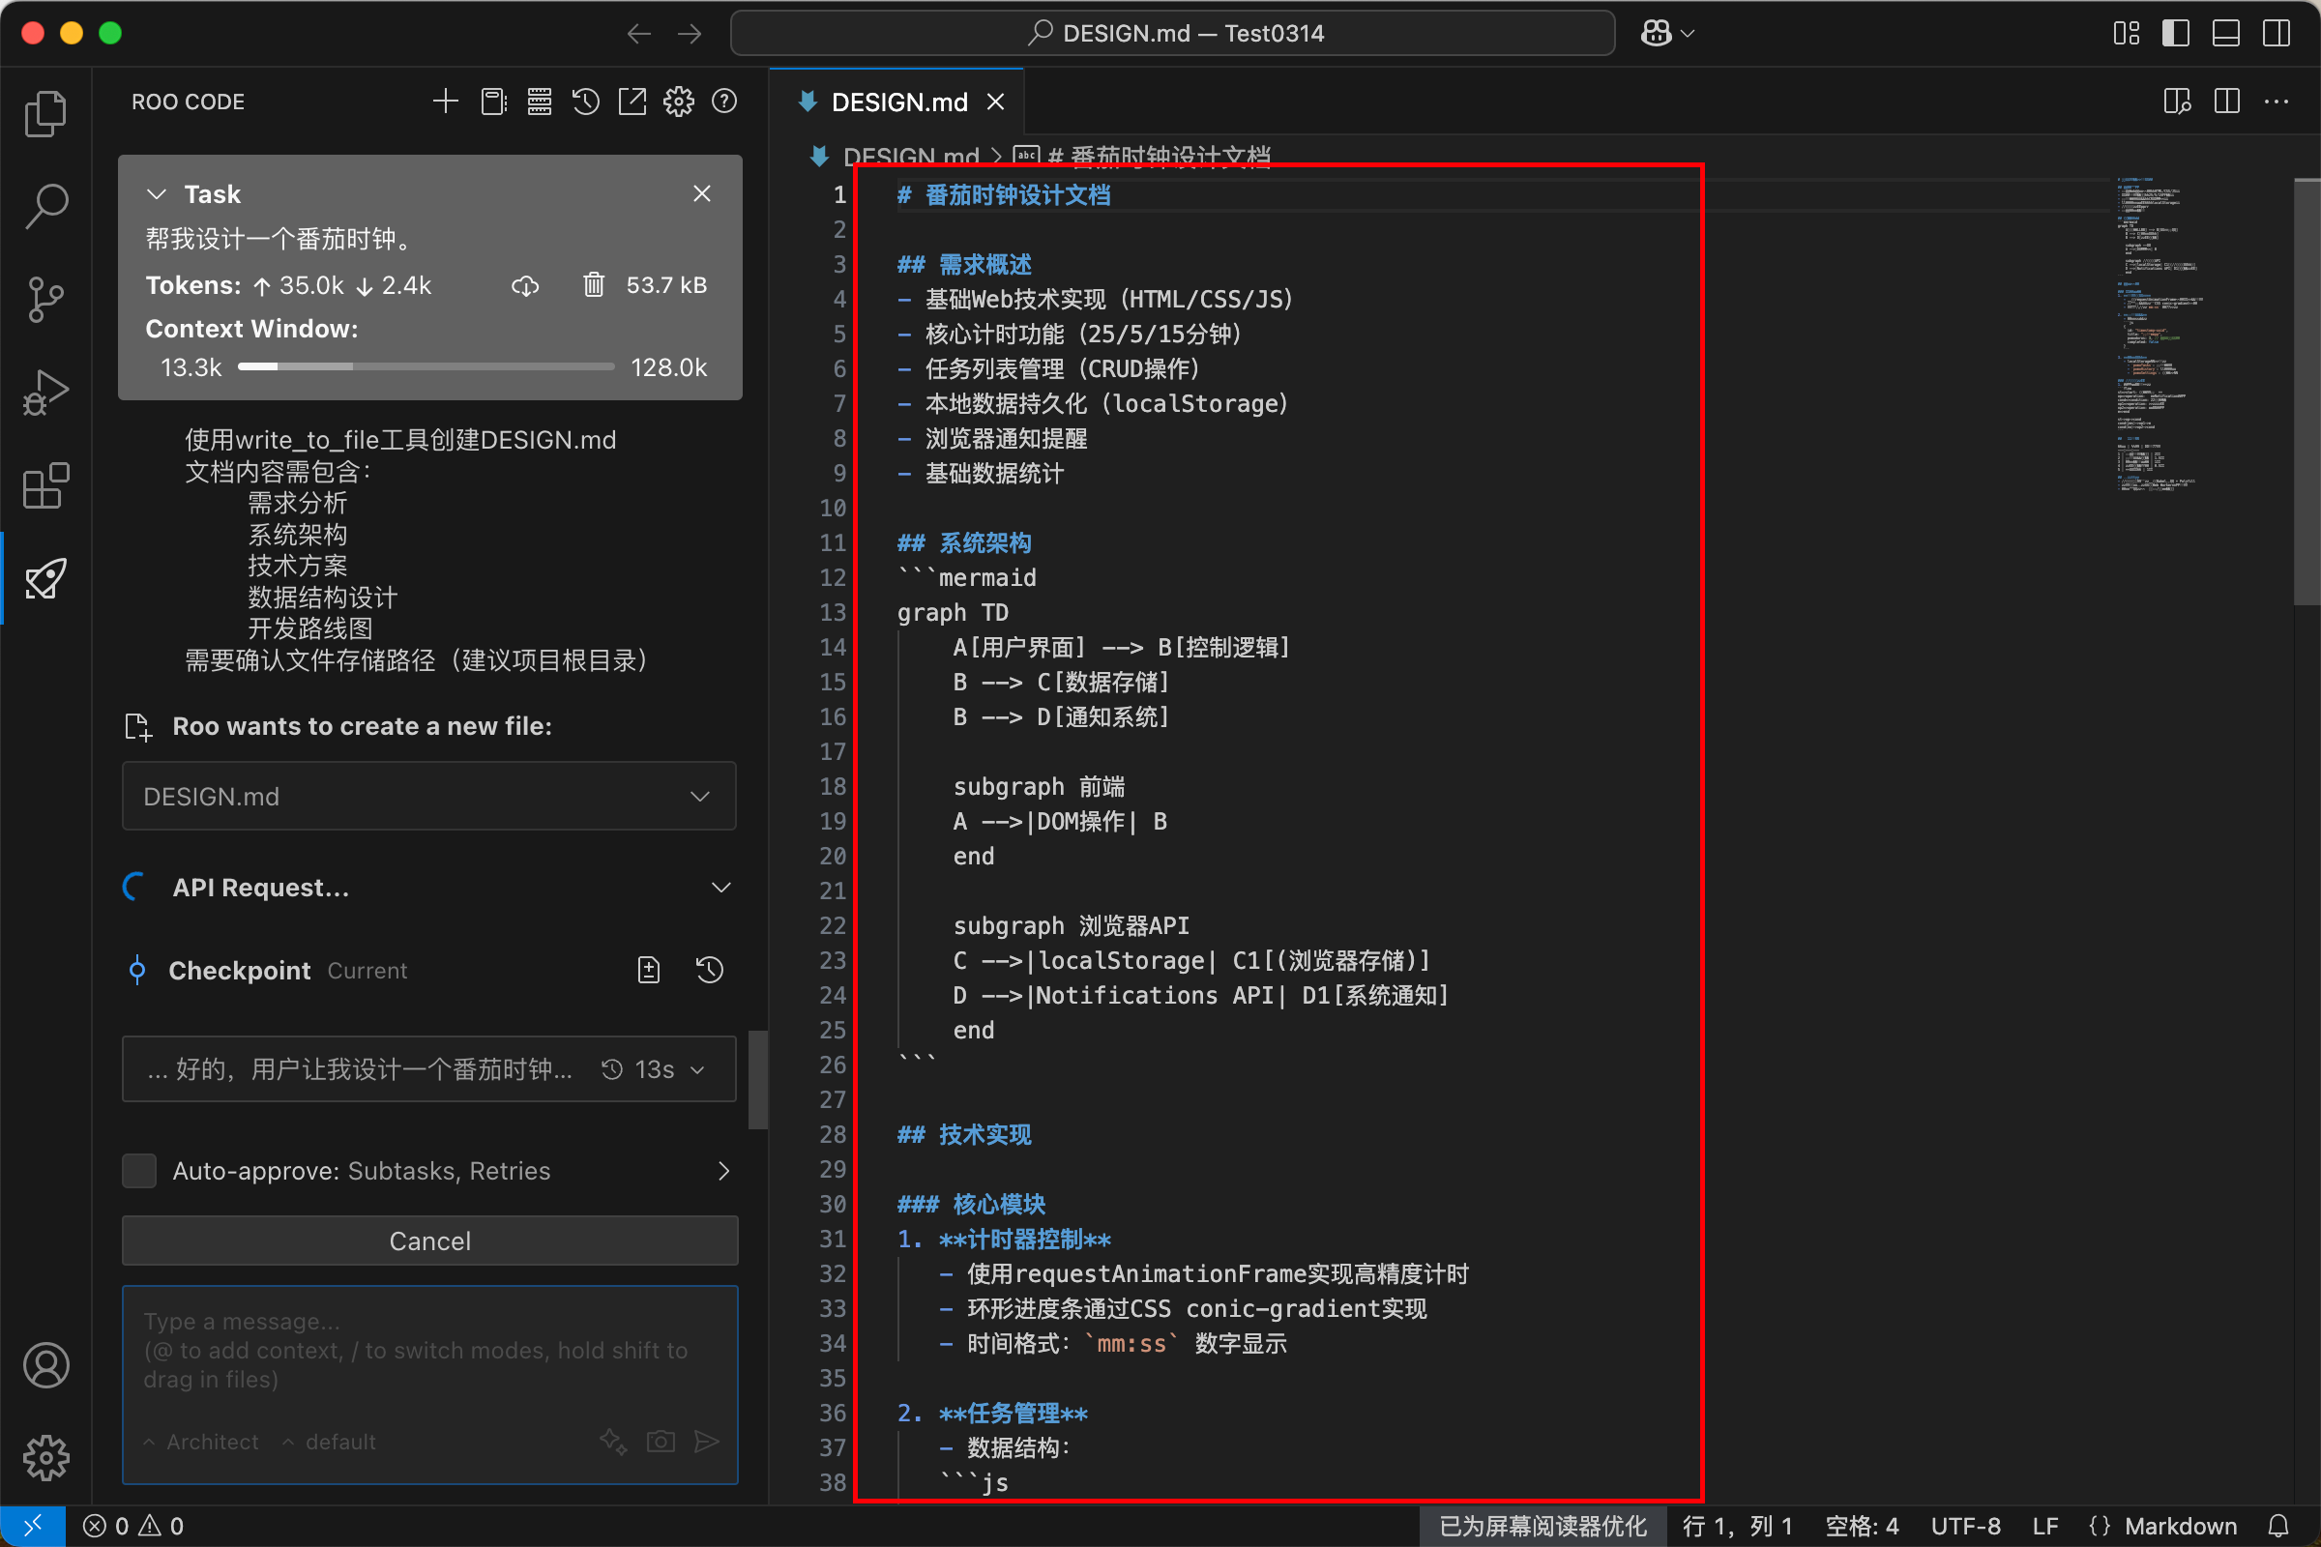
Task: Expand the DESIGN.md file dropdown
Action: (699, 796)
